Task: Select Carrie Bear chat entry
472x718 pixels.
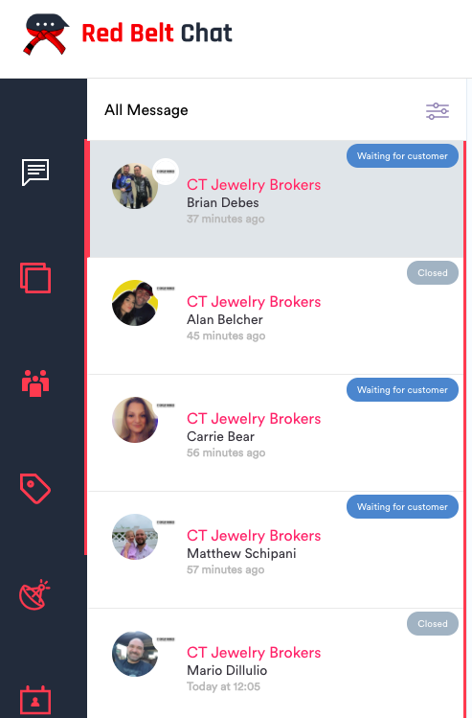Action: [276, 433]
